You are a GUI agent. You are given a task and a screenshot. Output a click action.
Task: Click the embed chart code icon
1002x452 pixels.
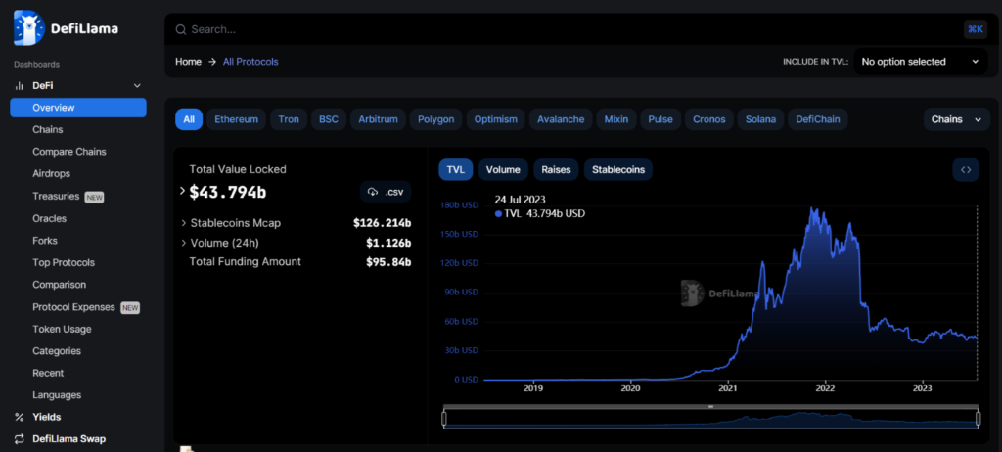click(965, 169)
